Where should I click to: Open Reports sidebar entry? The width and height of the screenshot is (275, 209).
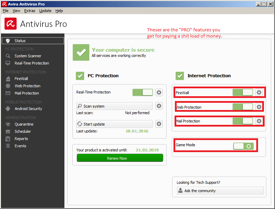click(21, 139)
